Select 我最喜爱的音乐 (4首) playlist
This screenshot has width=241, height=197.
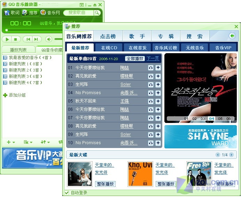(x=28, y=58)
